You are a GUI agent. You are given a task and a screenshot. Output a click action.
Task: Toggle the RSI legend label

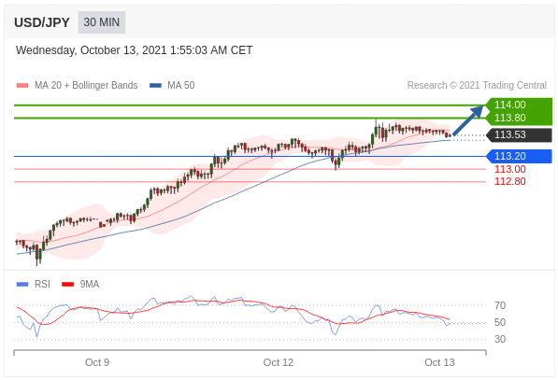(42, 284)
